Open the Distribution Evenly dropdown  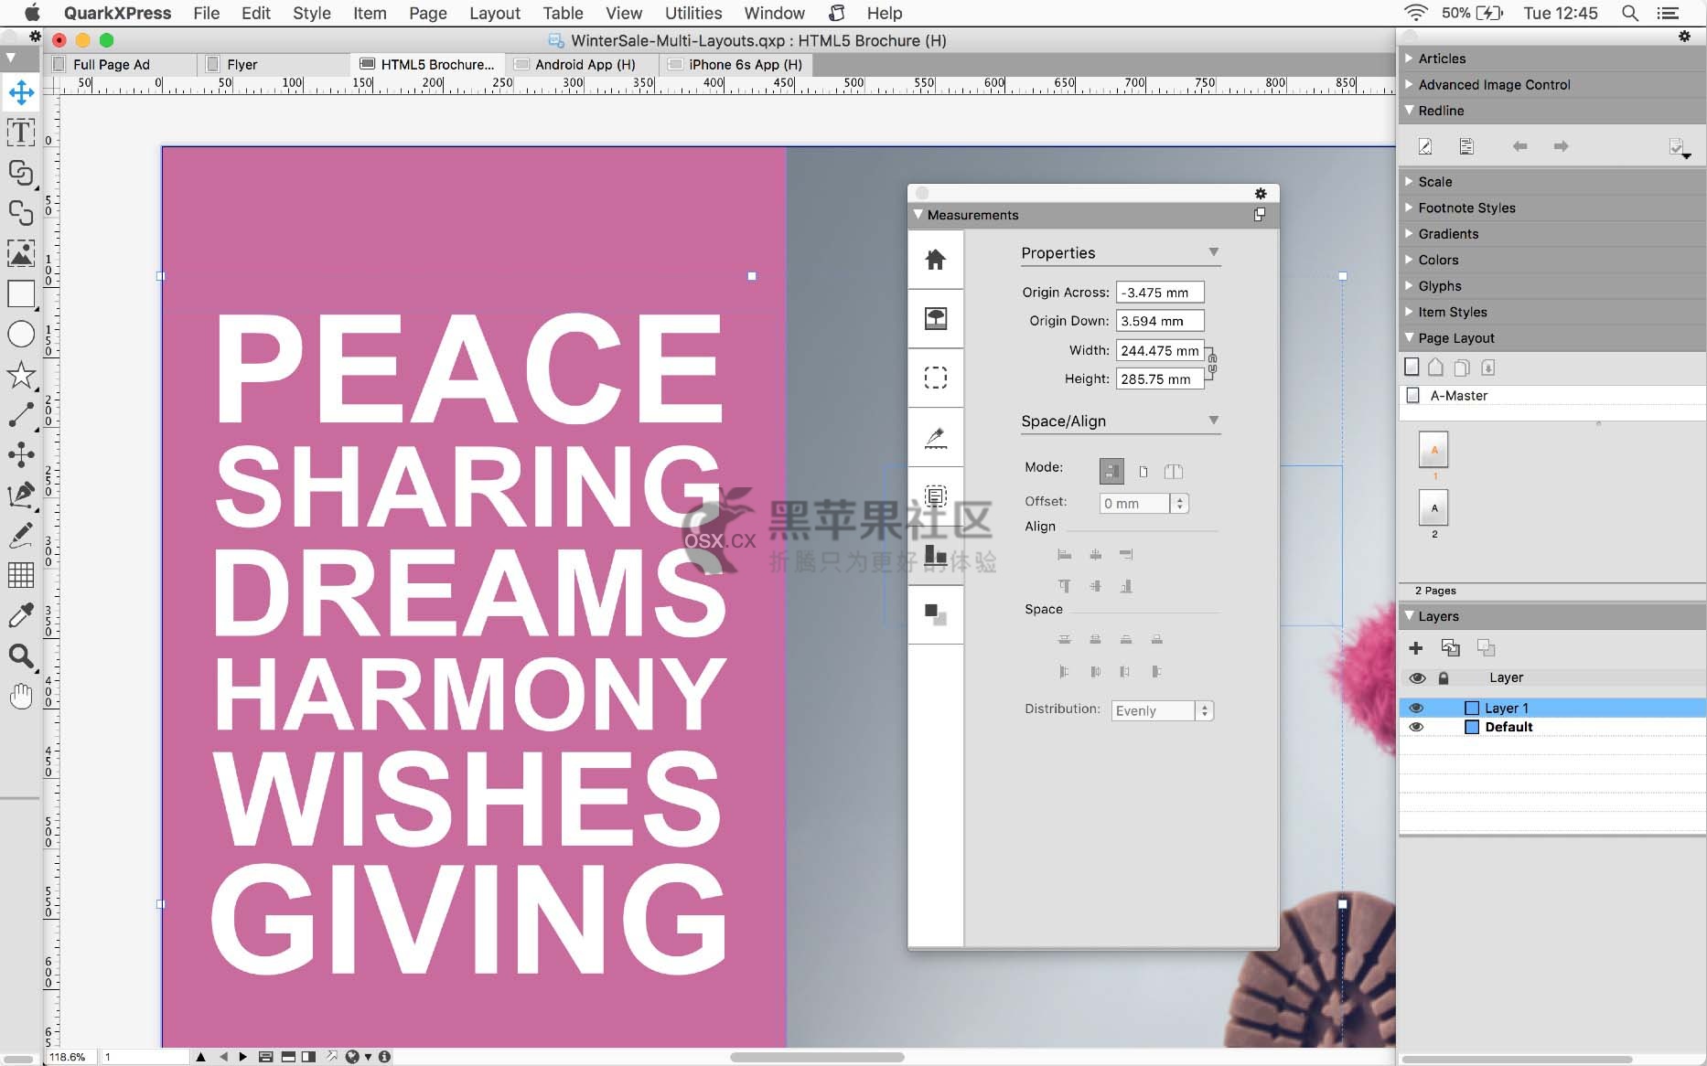tap(1163, 710)
